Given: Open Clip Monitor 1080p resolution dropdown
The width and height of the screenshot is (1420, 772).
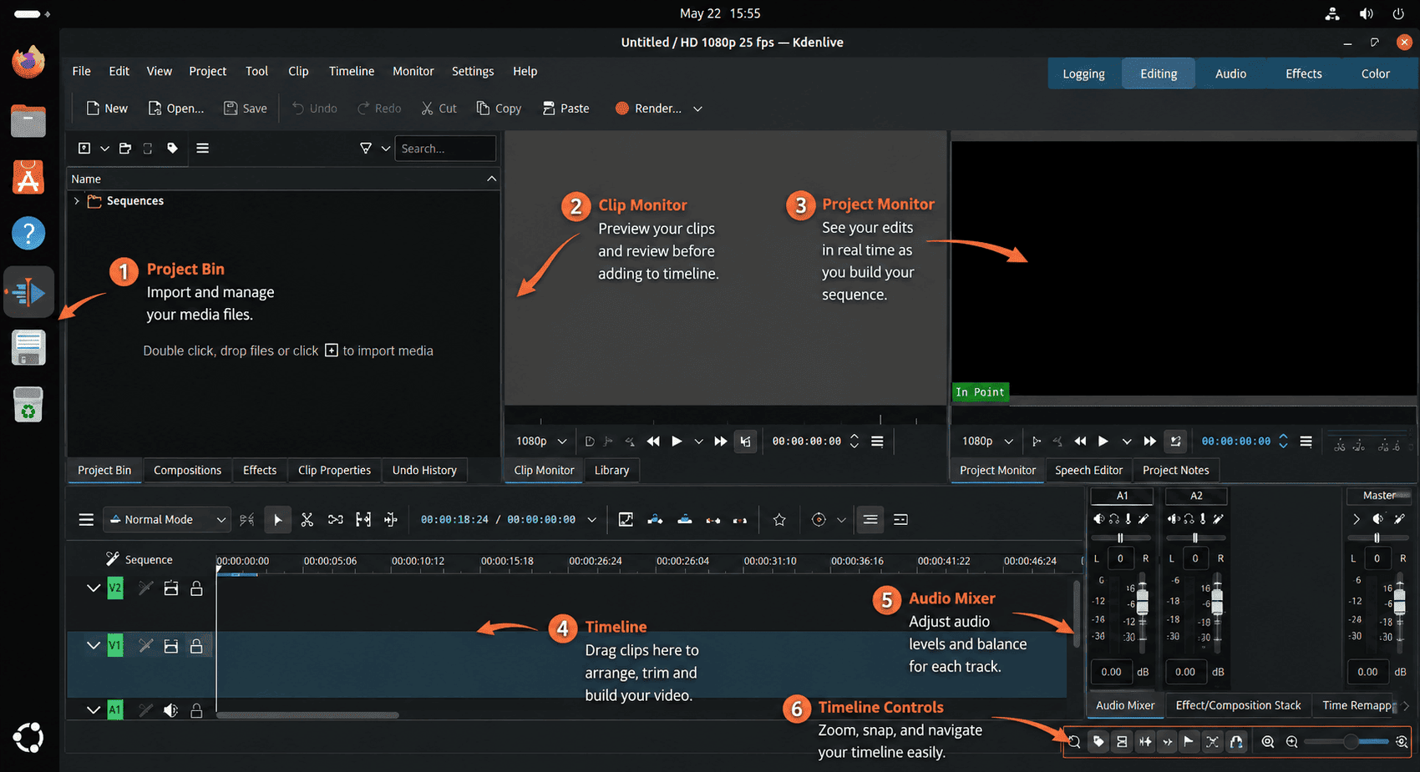Looking at the screenshot, I should (x=541, y=441).
